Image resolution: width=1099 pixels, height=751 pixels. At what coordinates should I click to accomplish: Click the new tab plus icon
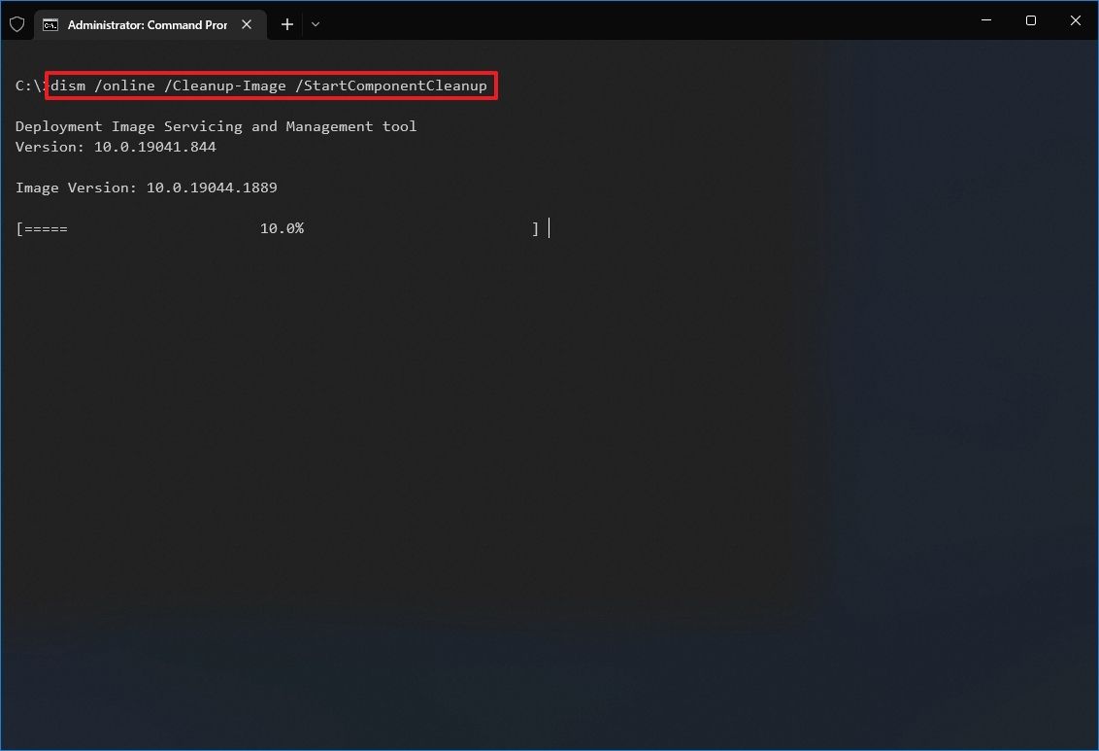click(286, 24)
